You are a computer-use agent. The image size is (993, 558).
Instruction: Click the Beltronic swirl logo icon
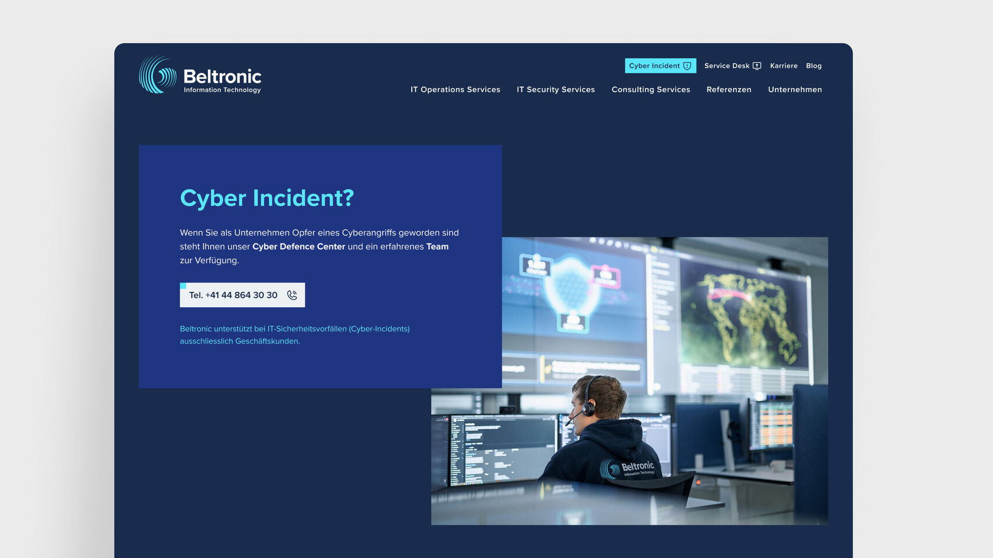pyautogui.click(x=158, y=75)
